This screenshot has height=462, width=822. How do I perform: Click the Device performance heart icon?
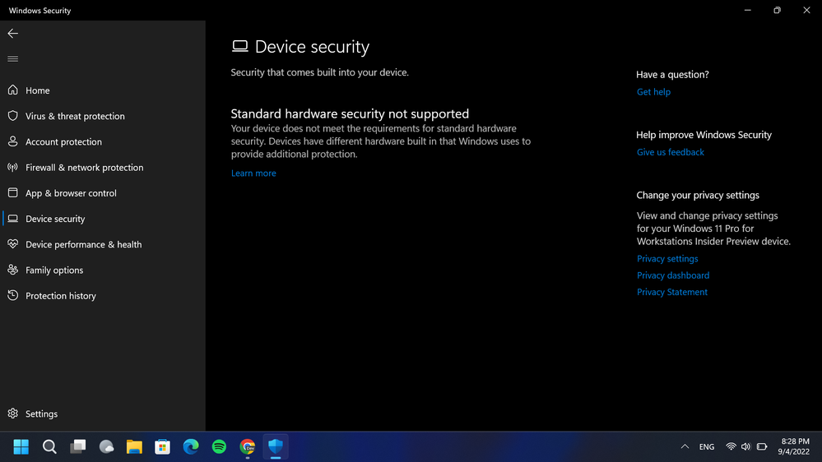(13, 244)
